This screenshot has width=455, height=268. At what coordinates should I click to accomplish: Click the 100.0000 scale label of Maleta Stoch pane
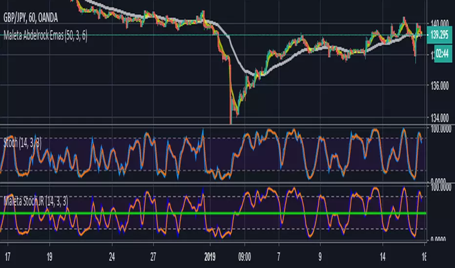pos(441,187)
